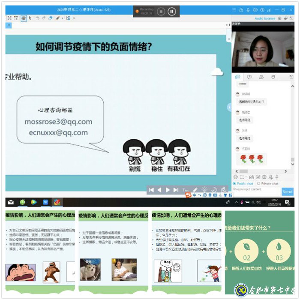Pick the eraser tool in toolbar
The image size is (300, 300).
[x=50, y=18]
